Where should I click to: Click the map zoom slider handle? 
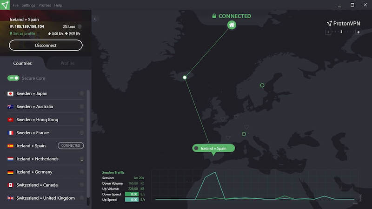342,32
